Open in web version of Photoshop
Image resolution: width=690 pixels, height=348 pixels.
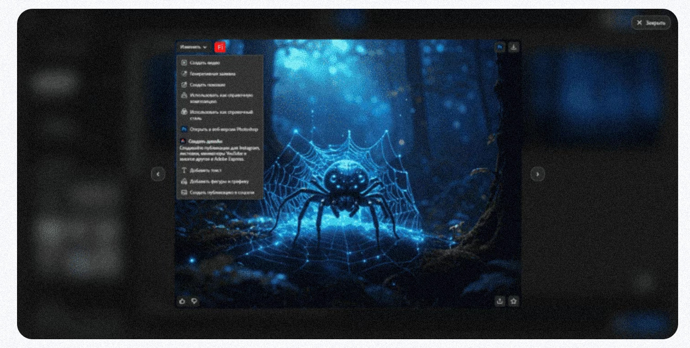click(x=223, y=130)
